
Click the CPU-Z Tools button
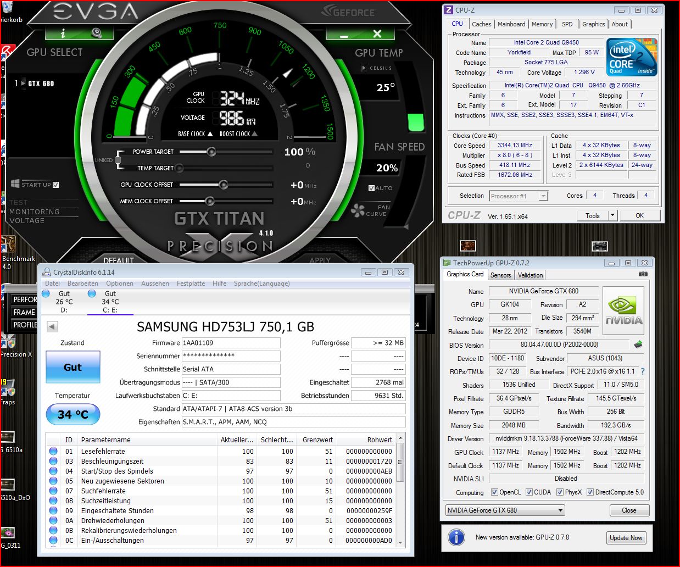tap(593, 215)
